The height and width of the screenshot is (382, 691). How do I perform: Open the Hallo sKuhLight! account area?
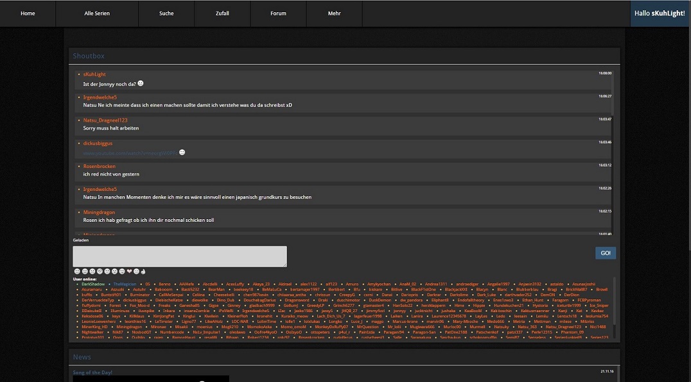660,13
